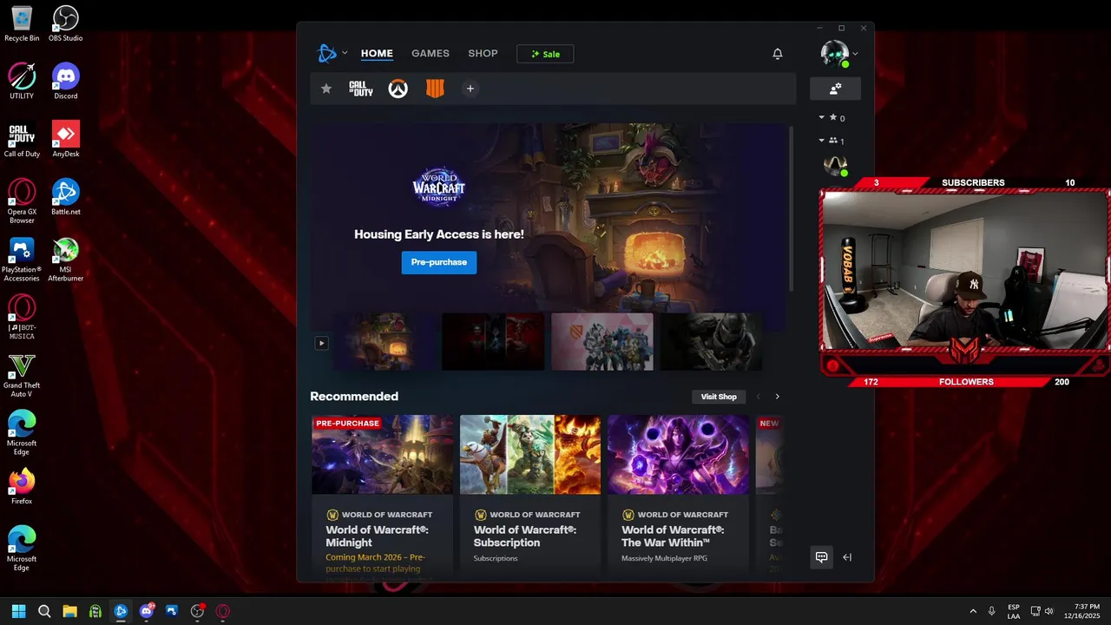Open OBS Studio from the taskbar
The image size is (1111, 625).
197,611
